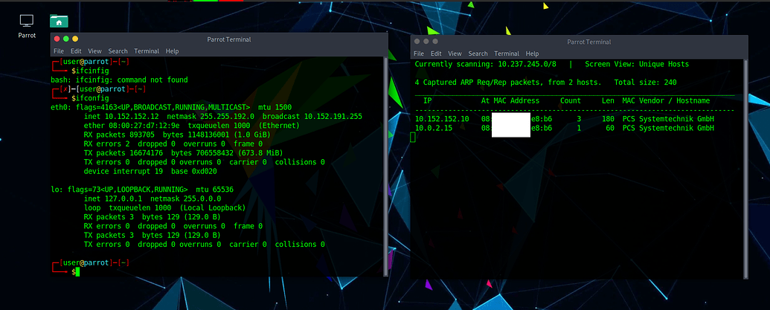Click the 'lo: flags=73' loopback line

tap(142, 190)
